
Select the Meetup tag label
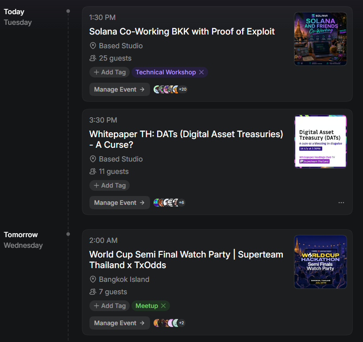coord(147,306)
